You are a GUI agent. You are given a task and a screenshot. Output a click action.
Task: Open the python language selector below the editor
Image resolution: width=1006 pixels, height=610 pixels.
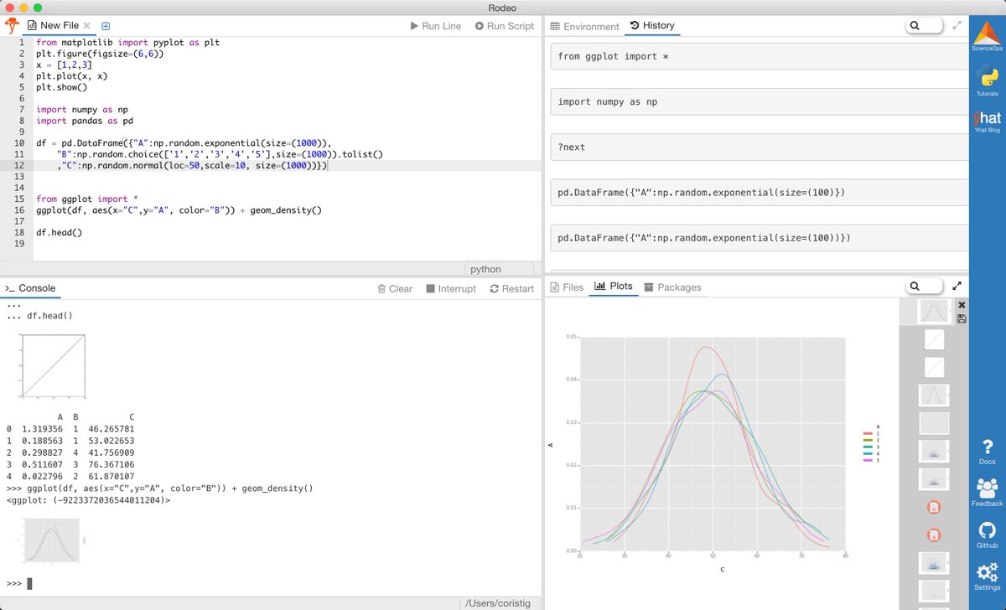pyautogui.click(x=500, y=269)
